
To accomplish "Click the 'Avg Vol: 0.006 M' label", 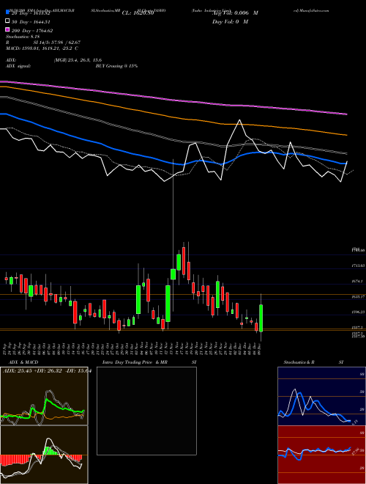I will click(235, 13).
